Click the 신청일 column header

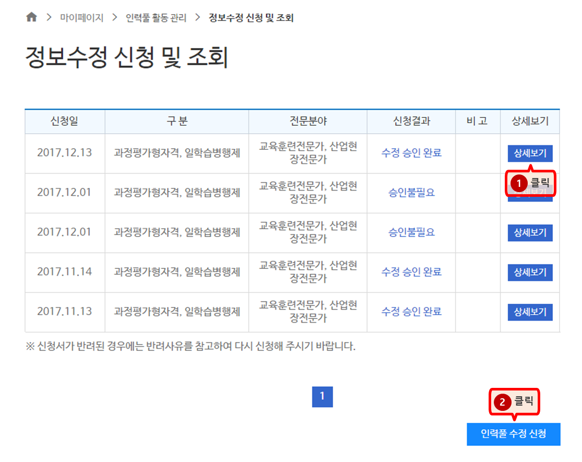[x=65, y=121]
